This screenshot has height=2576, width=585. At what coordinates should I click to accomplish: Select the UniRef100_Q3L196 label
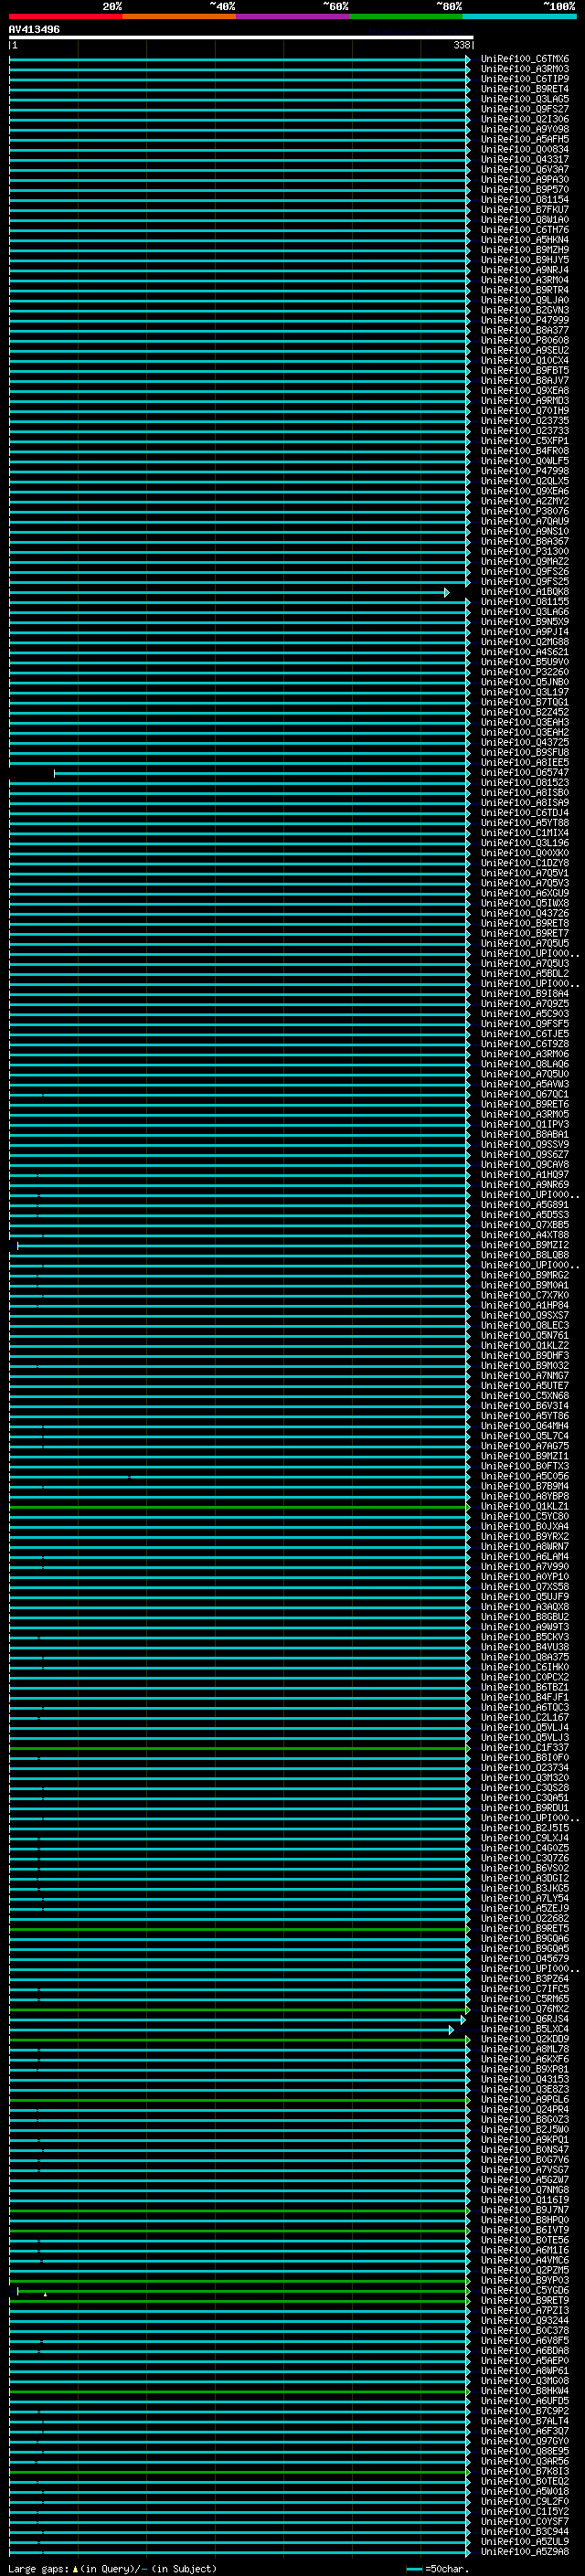(525, 843)
